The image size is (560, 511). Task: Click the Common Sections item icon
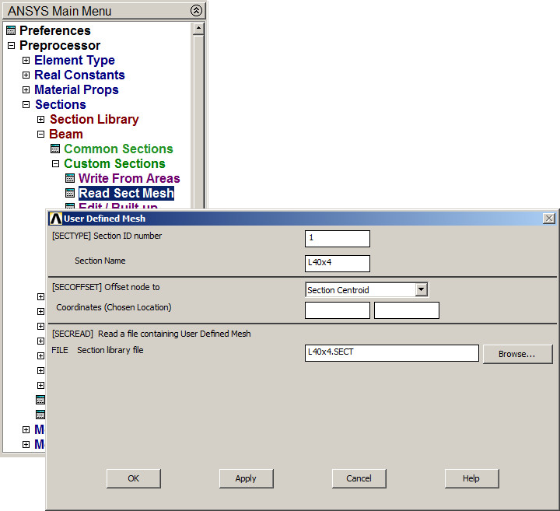[x=55, y=149]
